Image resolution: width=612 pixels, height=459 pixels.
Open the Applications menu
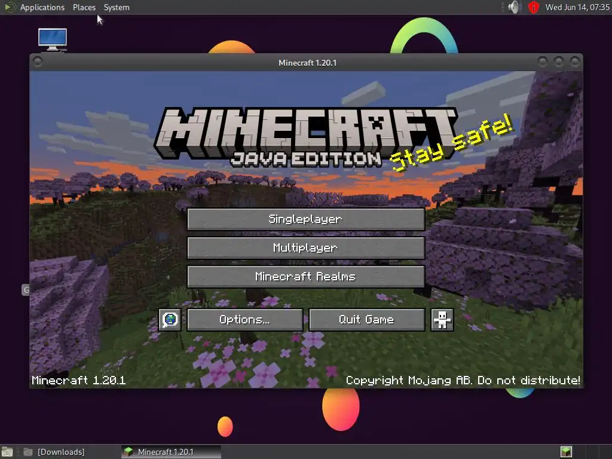[x=42, y=7]
